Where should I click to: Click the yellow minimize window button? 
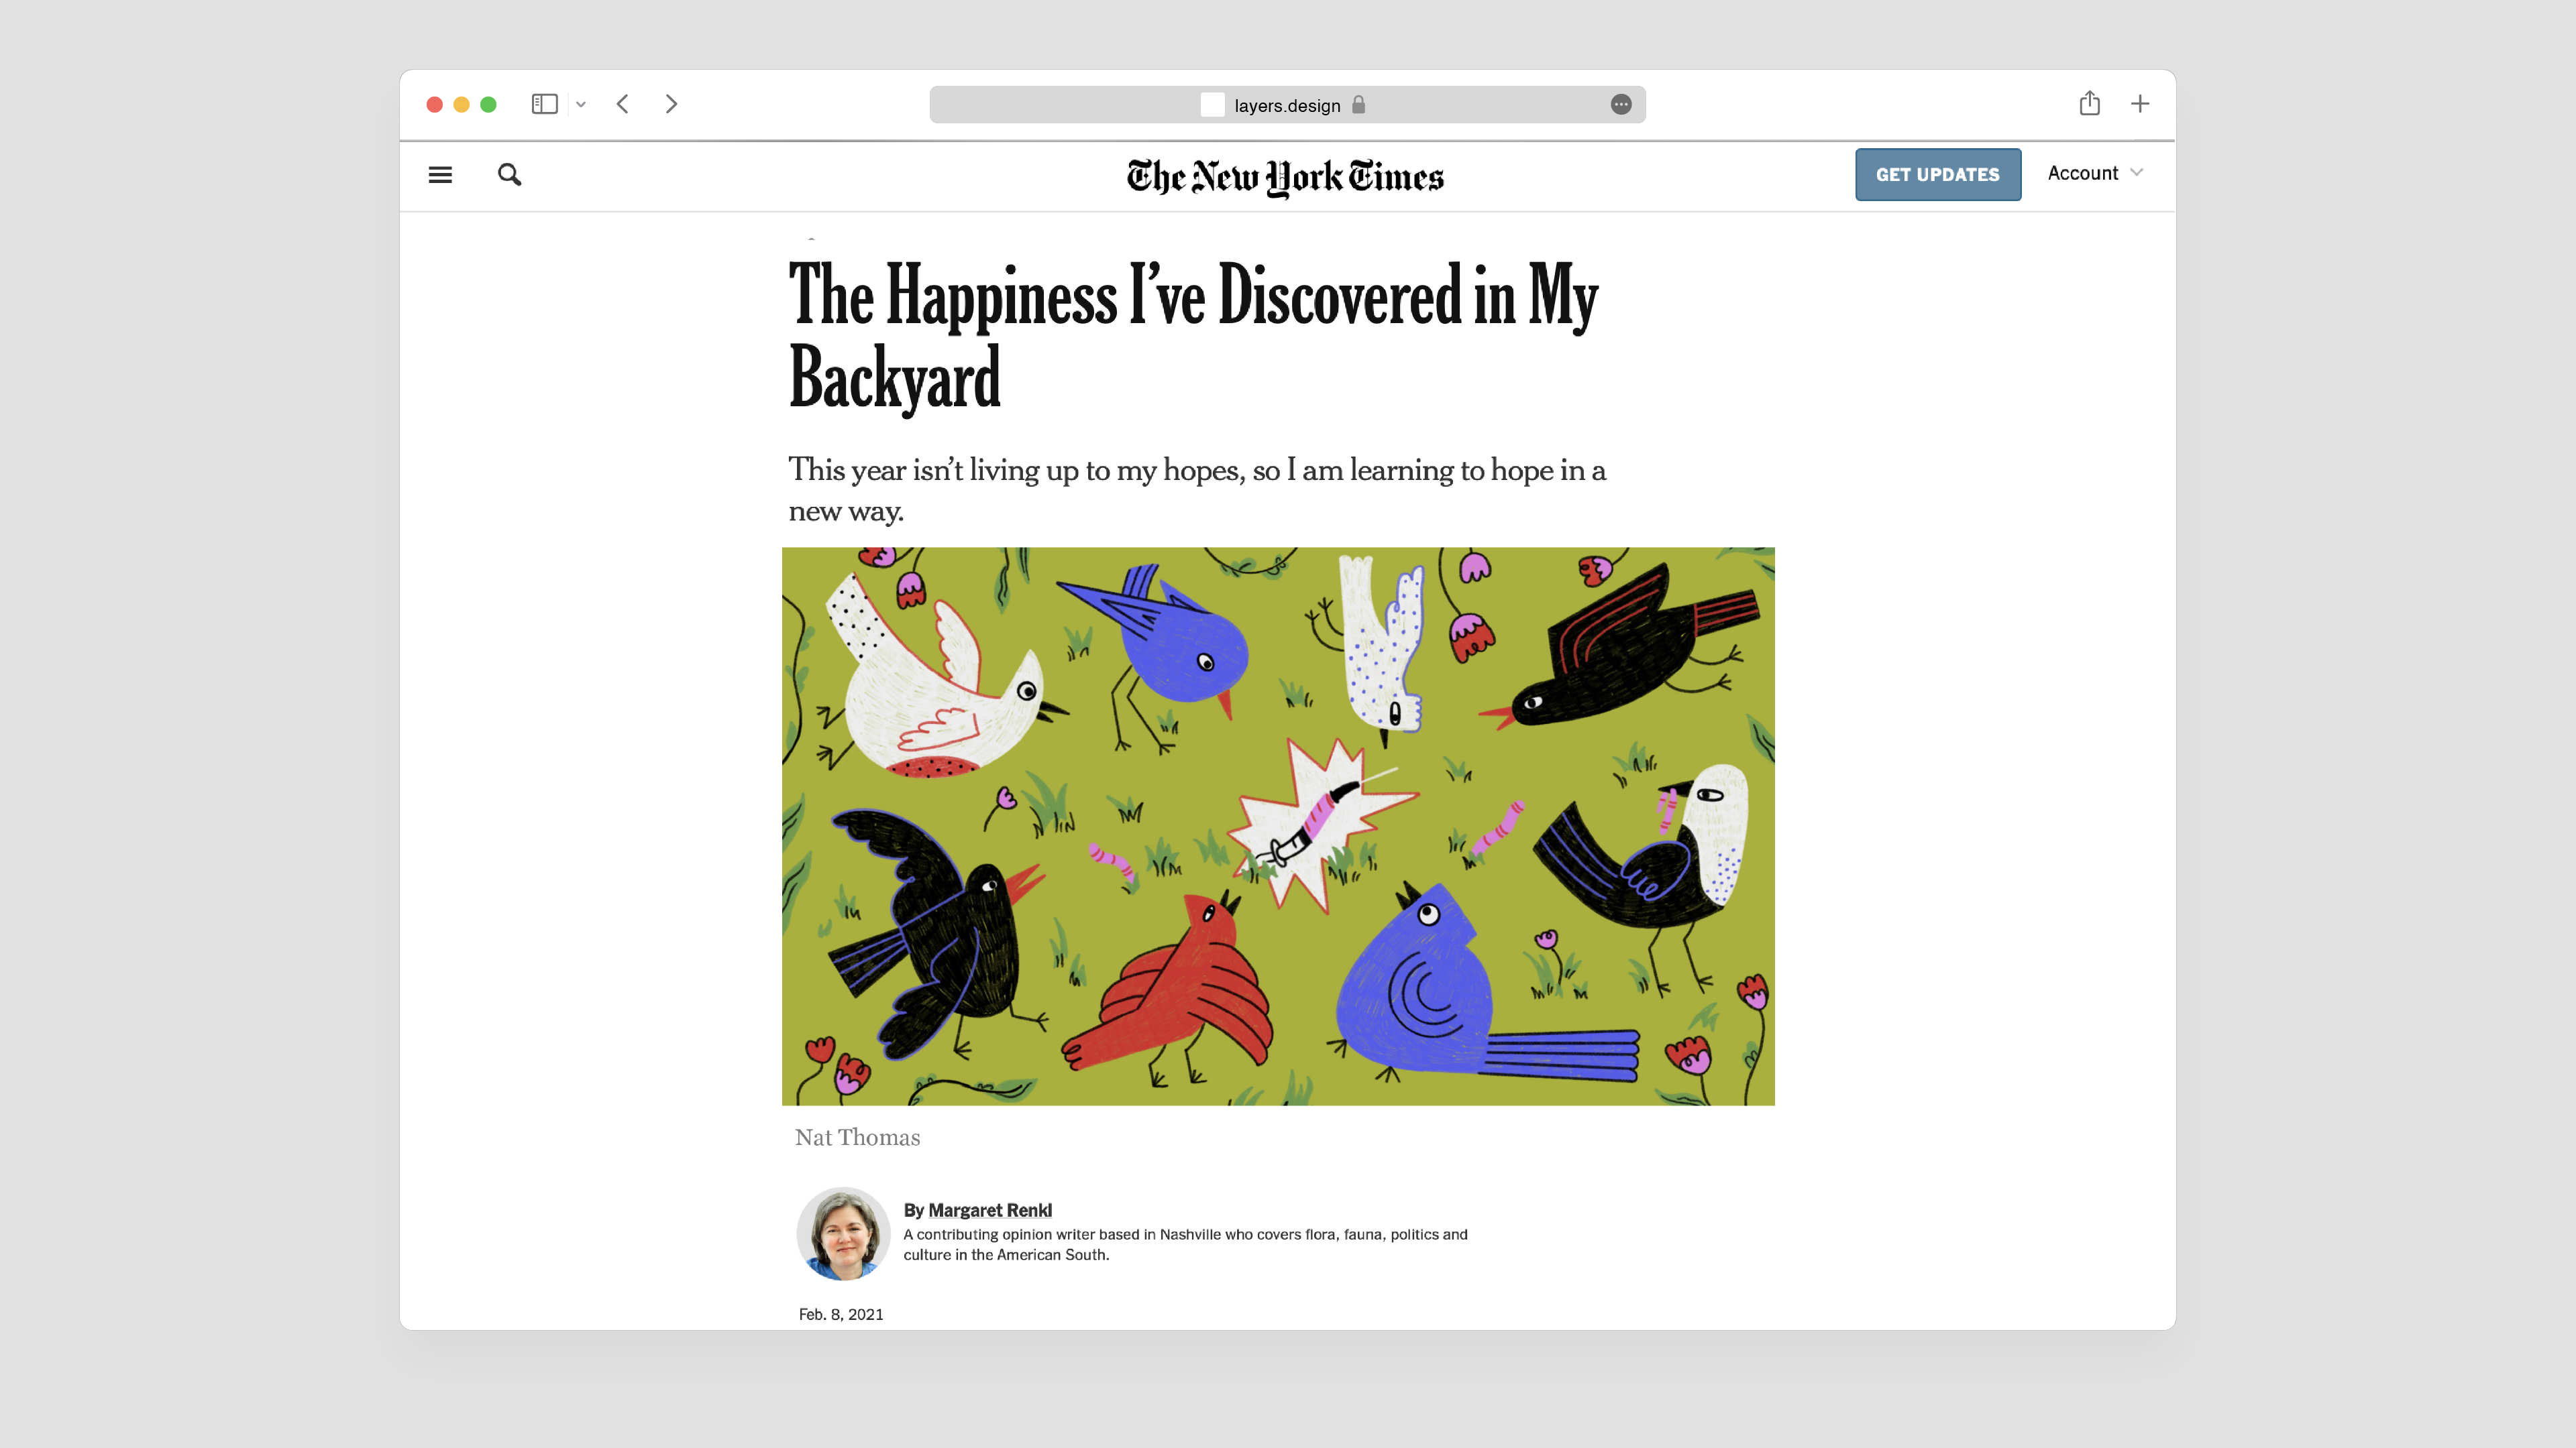pyautogui.click(x=461, y=104)
